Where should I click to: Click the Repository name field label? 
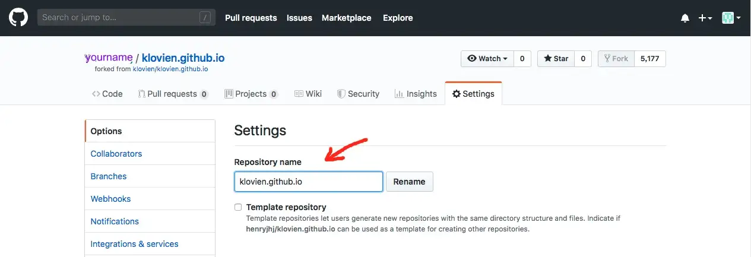point(268,162)
